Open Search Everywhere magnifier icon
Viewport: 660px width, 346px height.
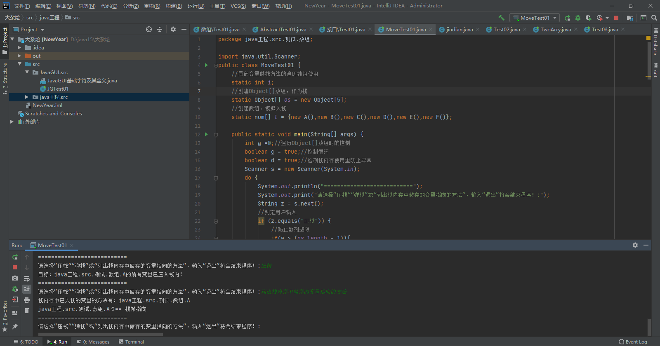coord(654,18)
